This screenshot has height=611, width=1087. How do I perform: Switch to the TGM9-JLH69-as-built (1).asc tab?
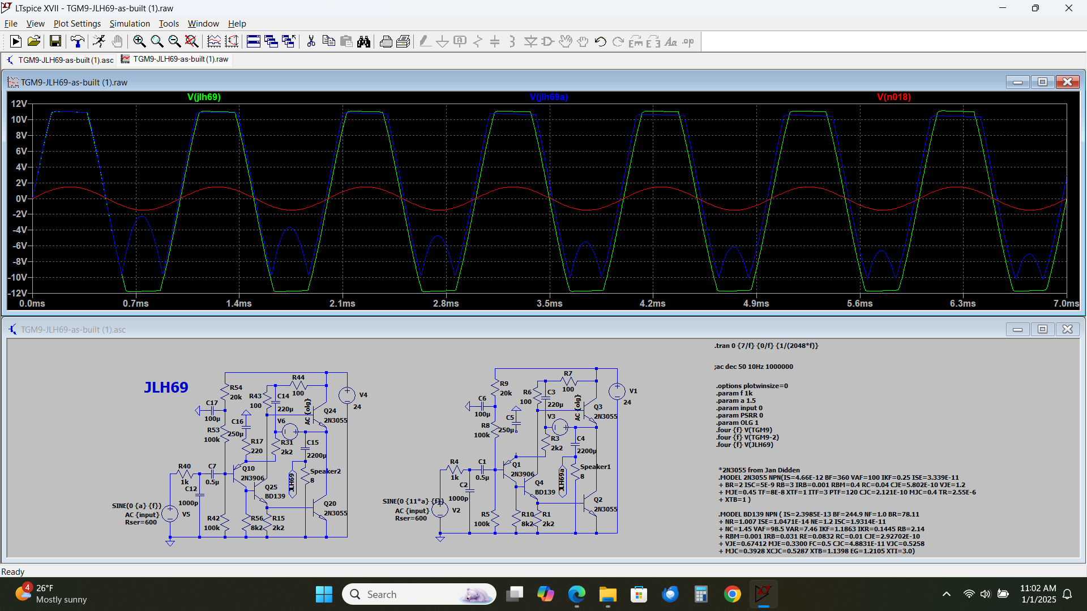[x=59, y=59]
